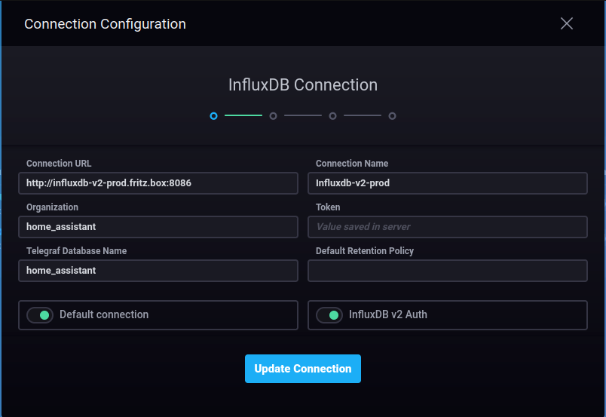The image size is (606, 417).
Task: Click the Telegraf Database Name label
Action: (77, 250)
